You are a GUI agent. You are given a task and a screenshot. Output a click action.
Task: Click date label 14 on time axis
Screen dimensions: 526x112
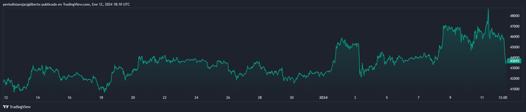click(x=38, y=98)
